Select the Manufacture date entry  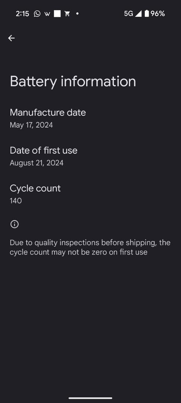click(x=90, y=118)
